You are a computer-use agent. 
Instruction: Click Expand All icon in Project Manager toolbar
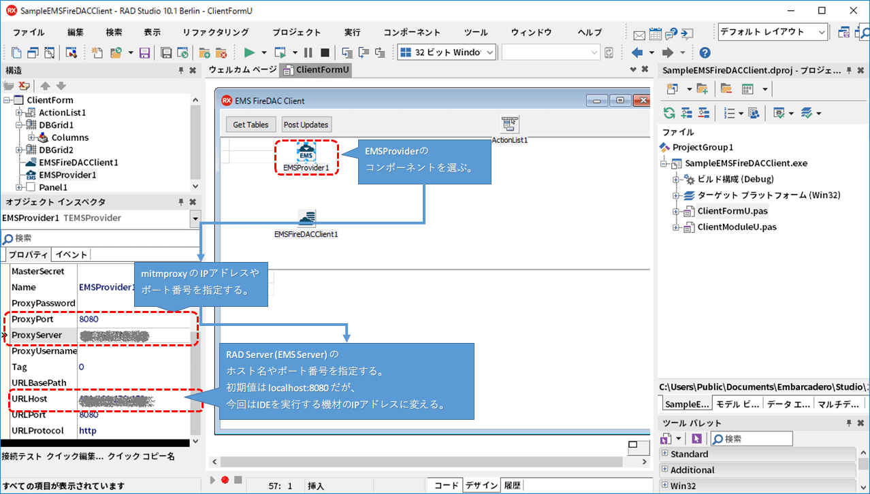(x=686, y=113)
